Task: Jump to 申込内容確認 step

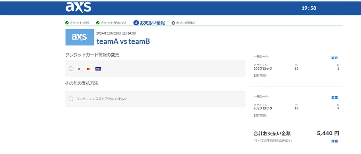Action: 186,23
